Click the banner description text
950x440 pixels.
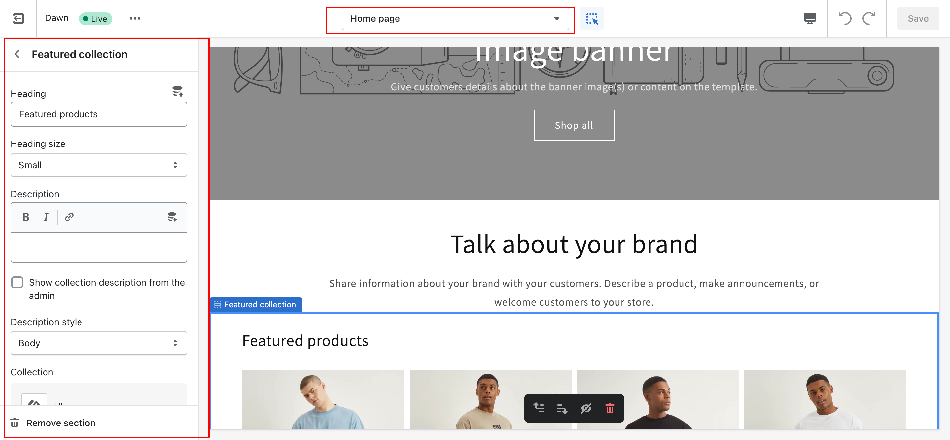tap(574, 87)
